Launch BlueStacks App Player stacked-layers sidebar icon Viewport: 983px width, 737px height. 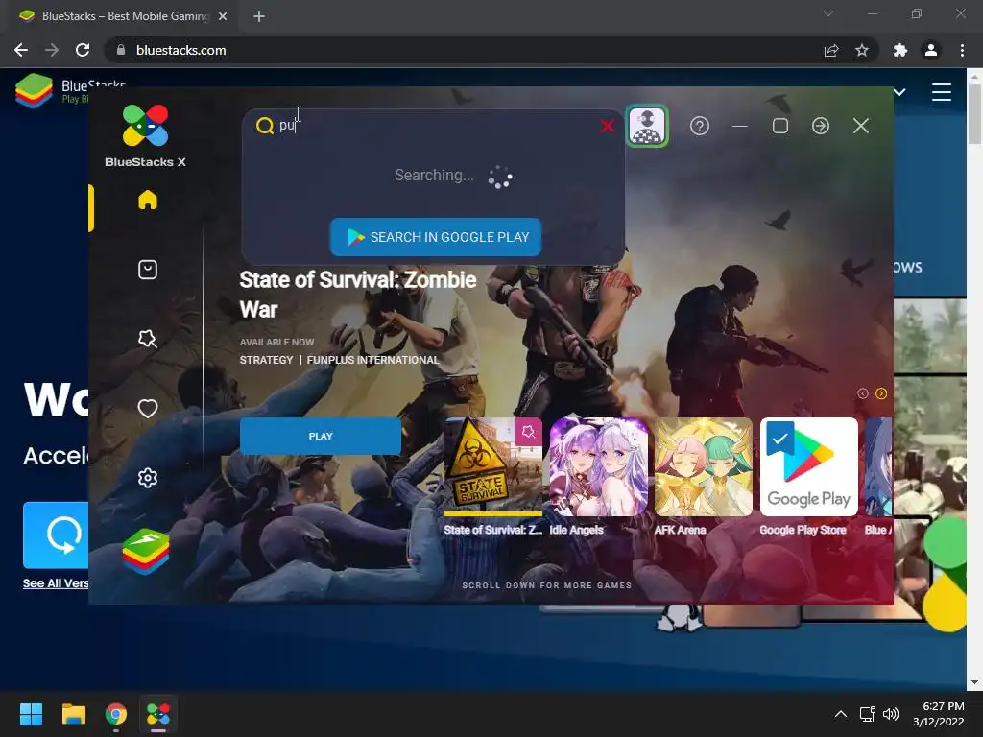pos(146,552)
